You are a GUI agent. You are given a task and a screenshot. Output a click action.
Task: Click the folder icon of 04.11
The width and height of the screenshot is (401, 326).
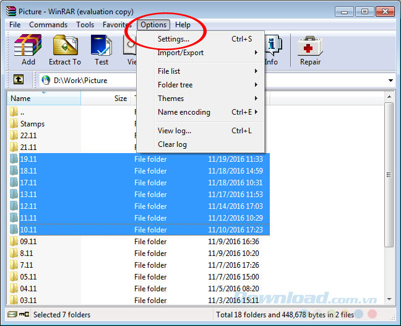(x=14, y=289)
